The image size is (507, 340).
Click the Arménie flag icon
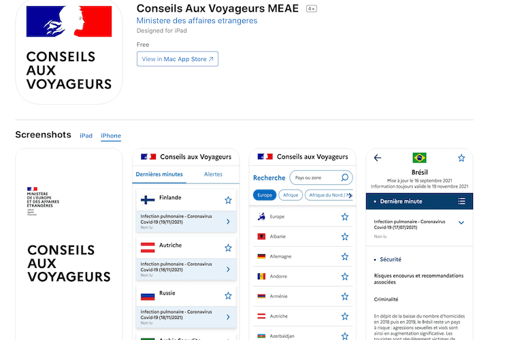pyautogui.click(x=261, y=296)
